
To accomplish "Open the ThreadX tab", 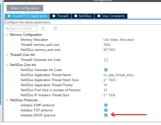I will tap(60, 16).
